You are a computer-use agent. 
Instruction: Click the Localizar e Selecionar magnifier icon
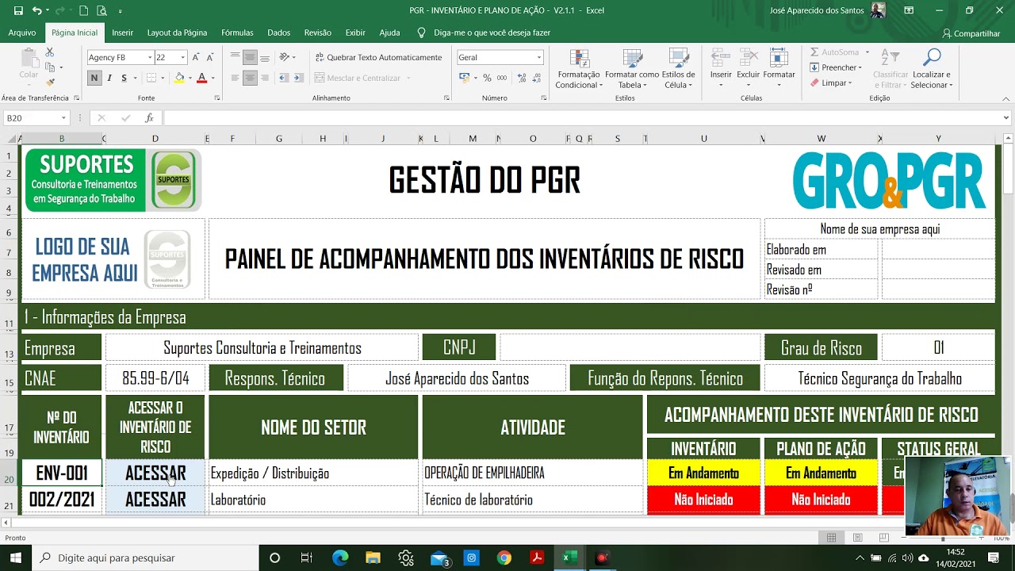(x=933, y=57)
